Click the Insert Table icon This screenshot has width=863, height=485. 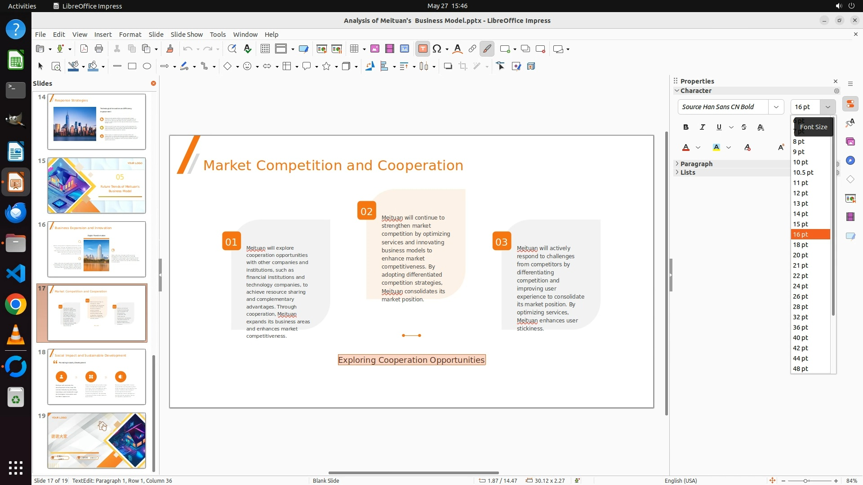point(355,49)
